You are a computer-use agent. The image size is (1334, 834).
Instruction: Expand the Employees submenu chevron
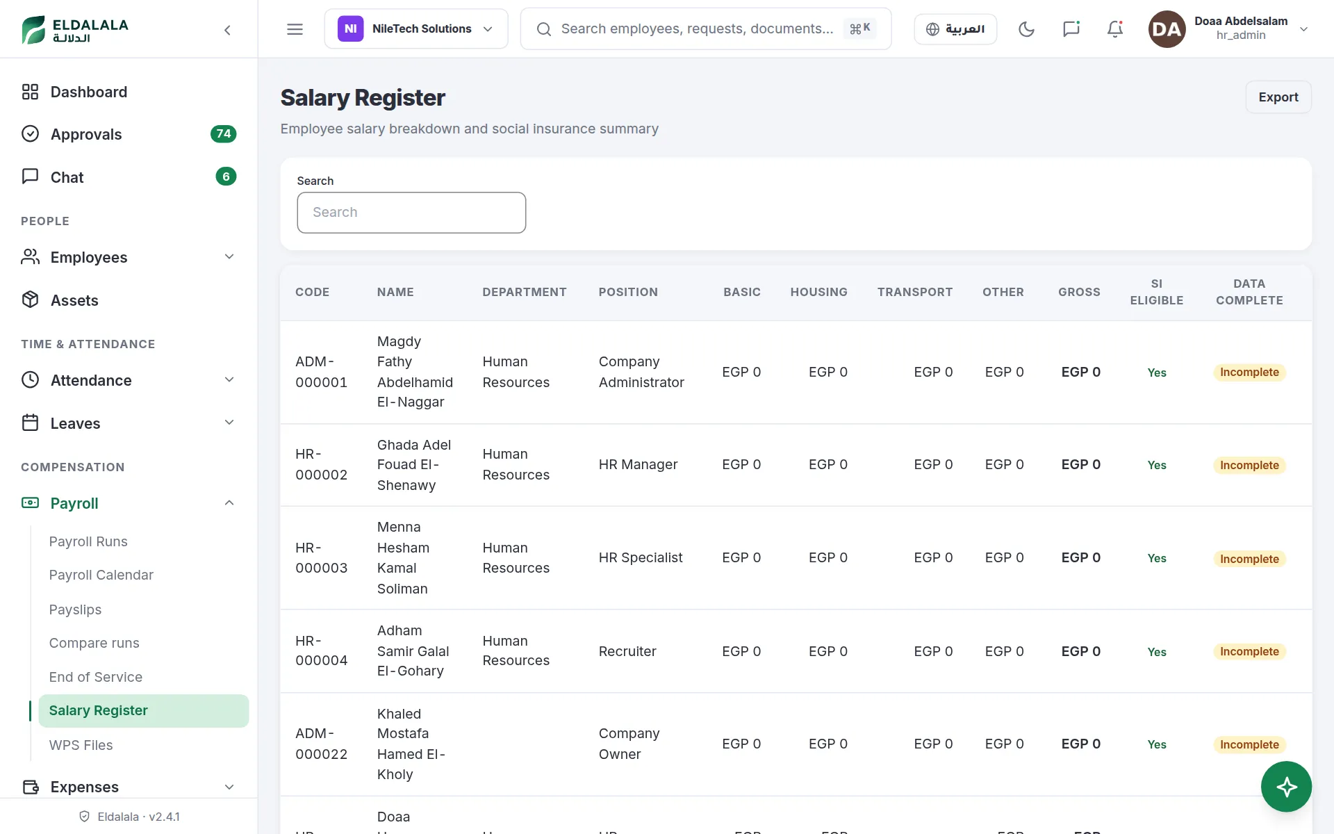(x=229, y=256)
